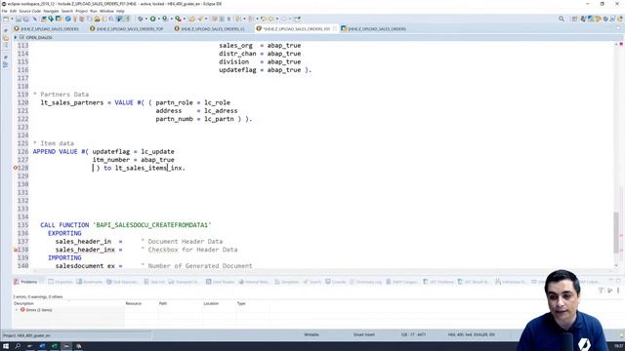Open the Run menu
Viewport: 625px width, 351px height.
click(94, 11)
